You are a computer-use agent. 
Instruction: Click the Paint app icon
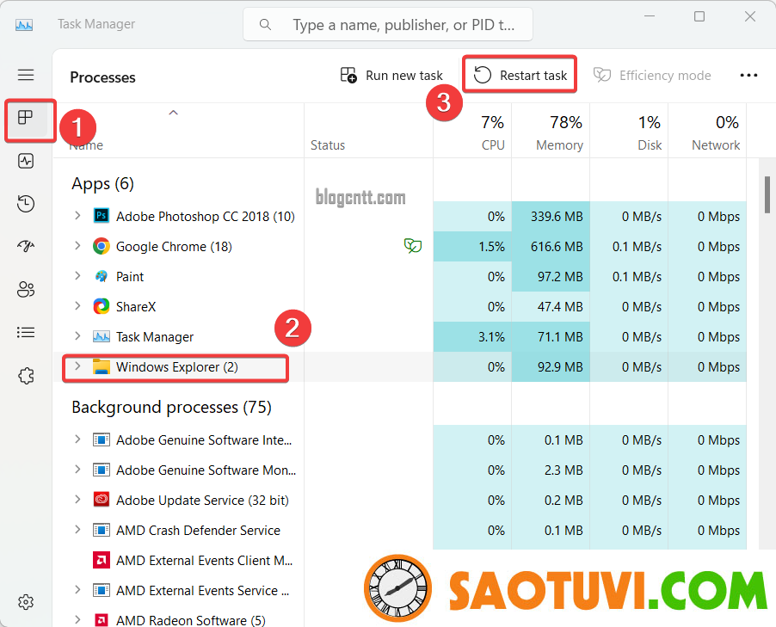[x=102, y=276]
